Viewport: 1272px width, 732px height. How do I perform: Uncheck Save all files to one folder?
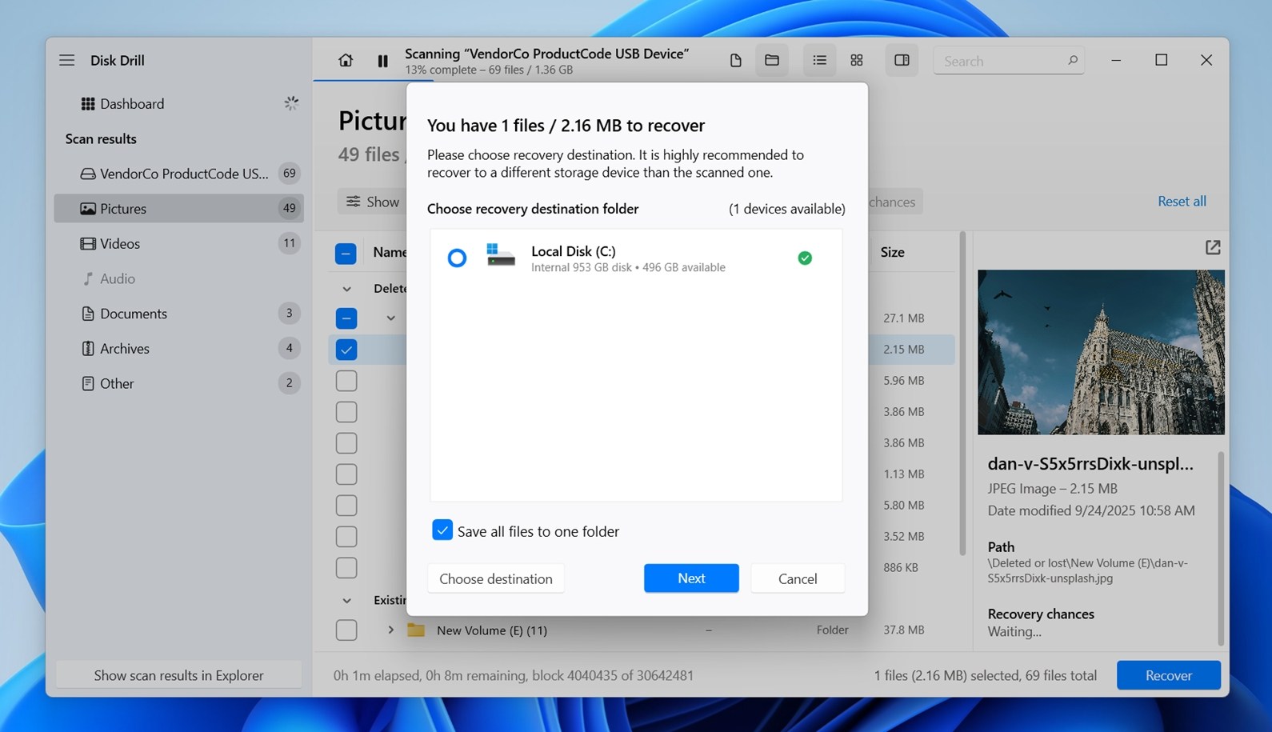click(x=442, y=530)
